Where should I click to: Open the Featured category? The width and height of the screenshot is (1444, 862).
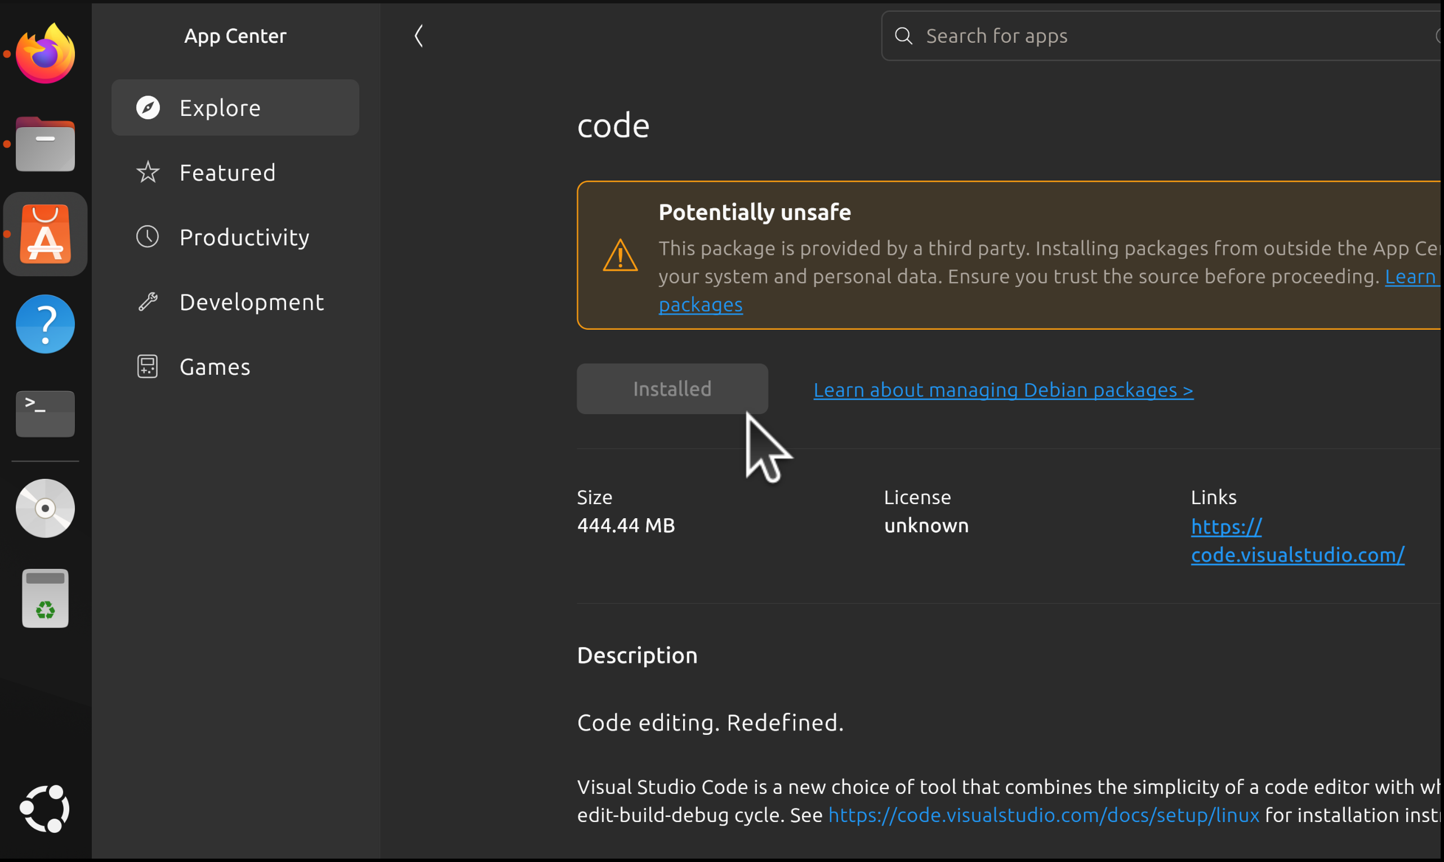235,173
